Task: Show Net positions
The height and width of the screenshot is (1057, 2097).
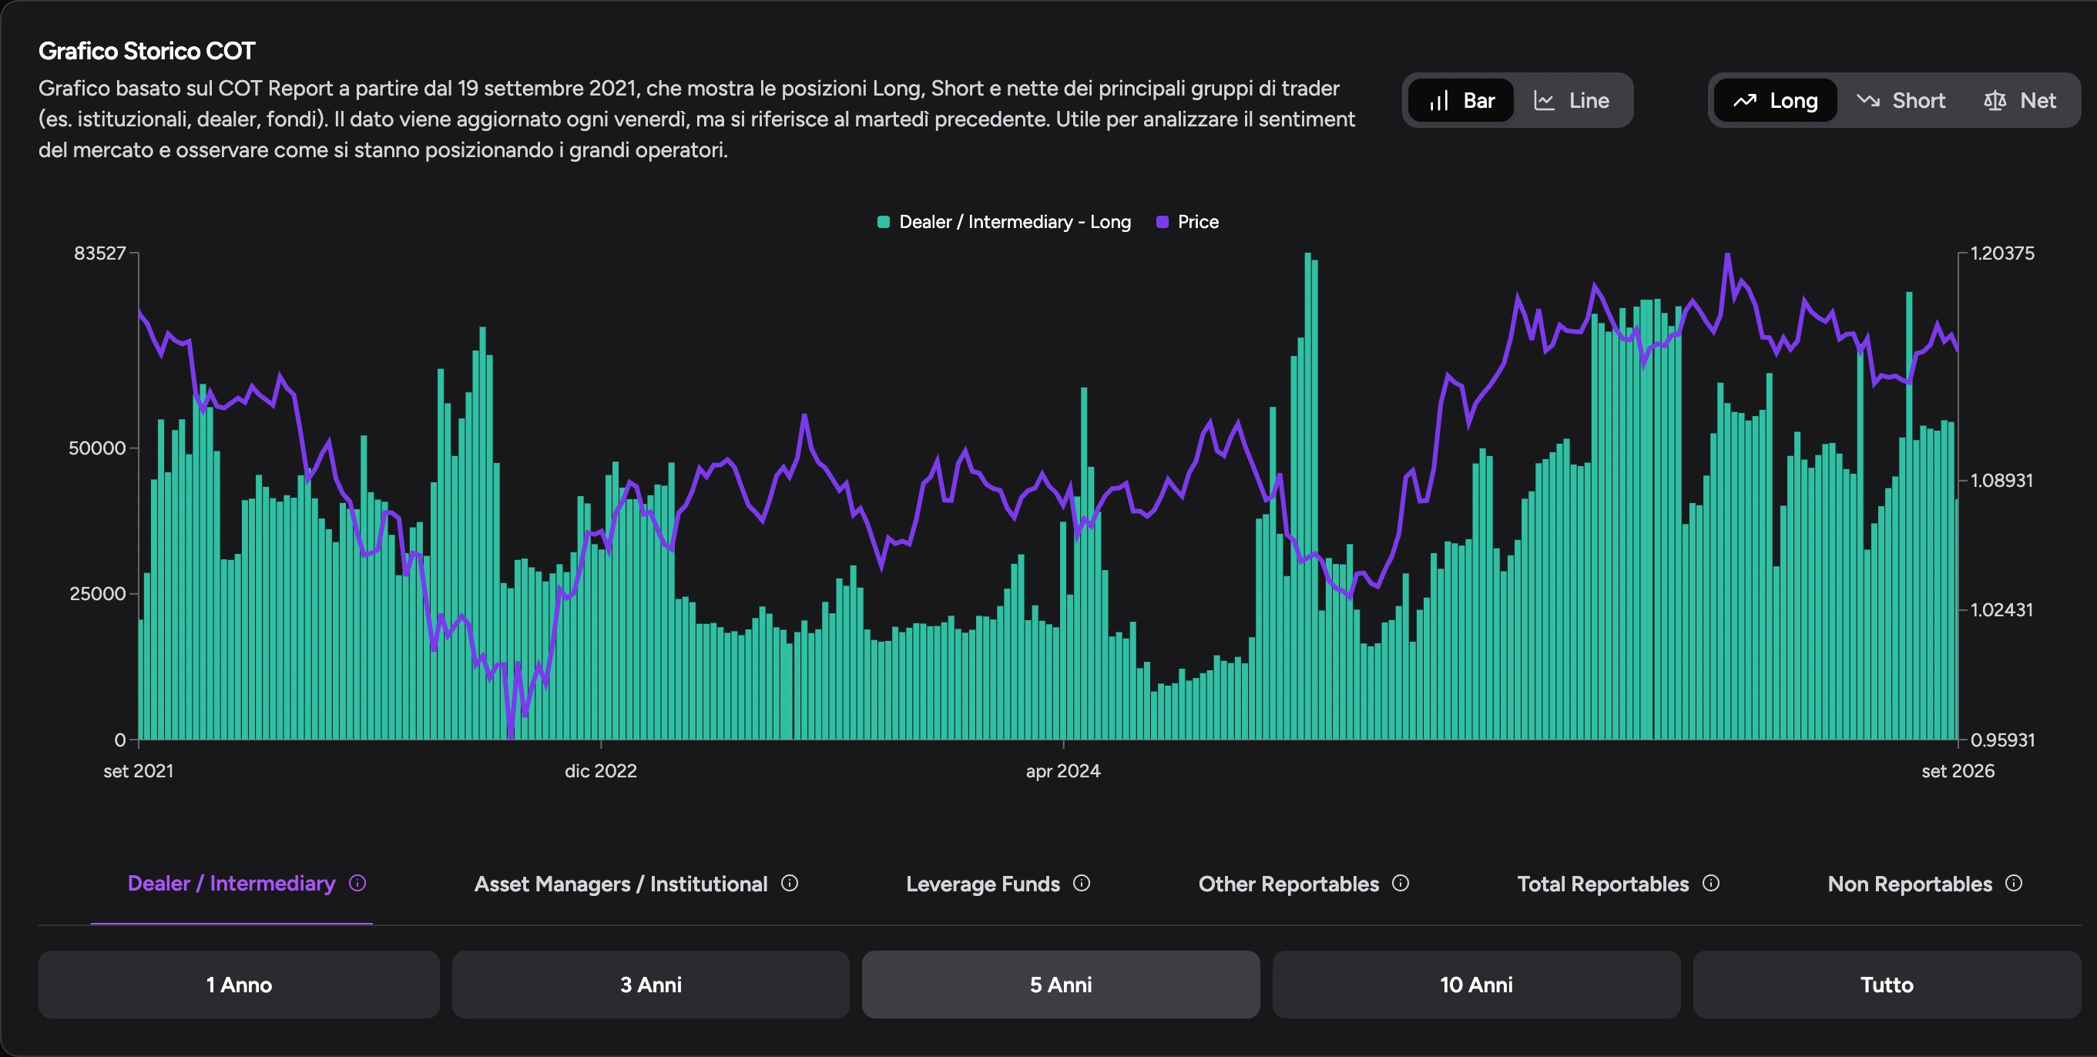Action: (x=2020, y=100)
